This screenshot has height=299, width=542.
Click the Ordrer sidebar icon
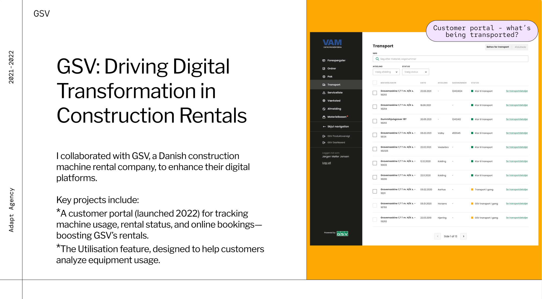tap(324, 69)
